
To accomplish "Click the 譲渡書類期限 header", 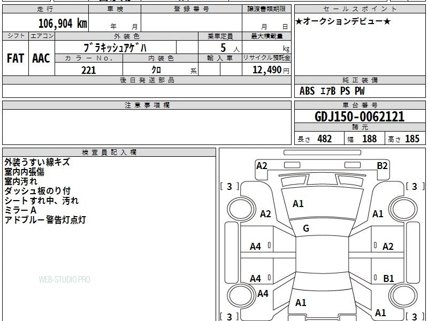I will point(266,9).
